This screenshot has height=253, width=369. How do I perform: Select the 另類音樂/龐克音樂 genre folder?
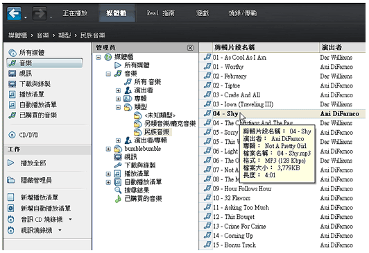170,124
